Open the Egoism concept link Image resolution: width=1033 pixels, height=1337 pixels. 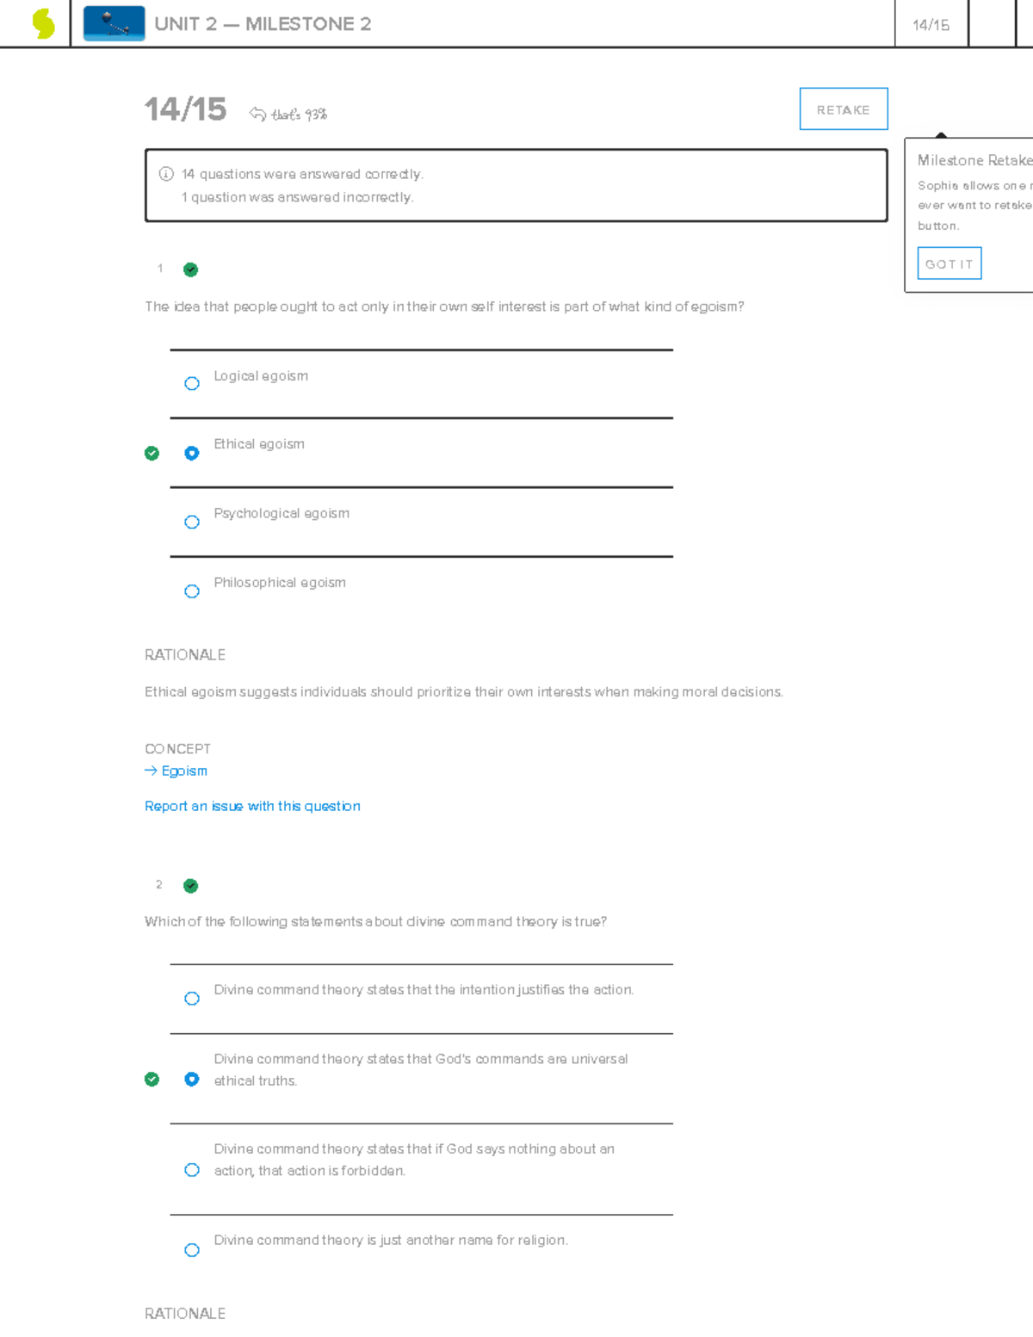click(x=184, y=771)
